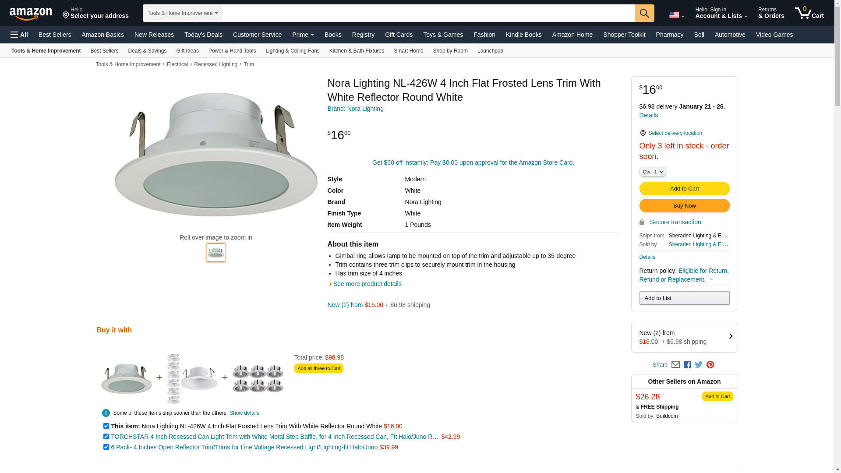Image resolution: width=841 pixels, height=473 pixels.
Task: Follow the See more product details link
Action: pos(367,284)
